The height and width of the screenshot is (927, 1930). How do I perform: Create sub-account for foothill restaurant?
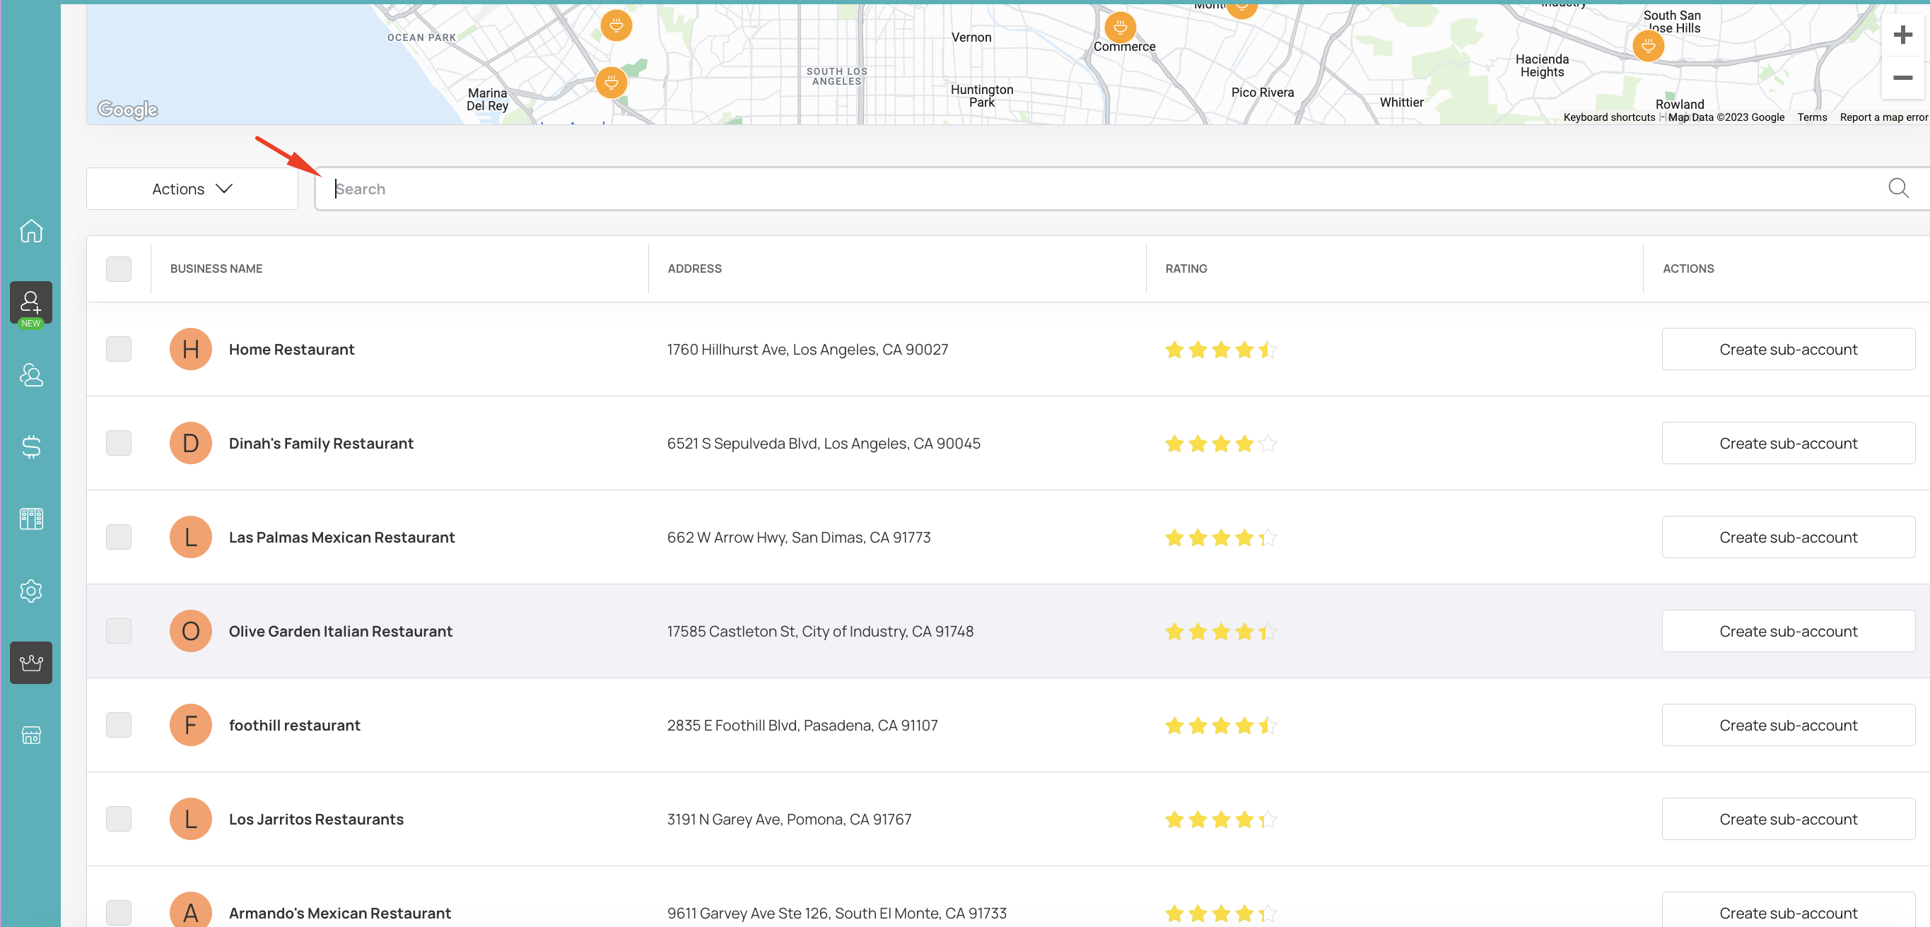coord(1787,725)
